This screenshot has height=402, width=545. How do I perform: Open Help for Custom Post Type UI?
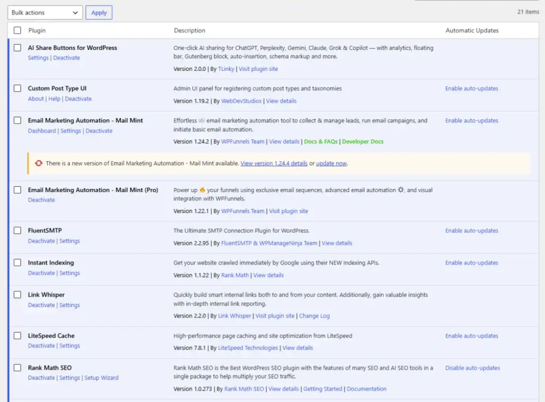pyautogui.click(x=54, y=99)
